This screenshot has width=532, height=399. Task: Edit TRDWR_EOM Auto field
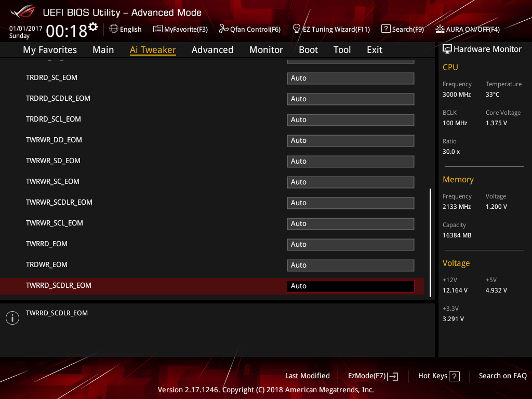[x=351, y=265]
